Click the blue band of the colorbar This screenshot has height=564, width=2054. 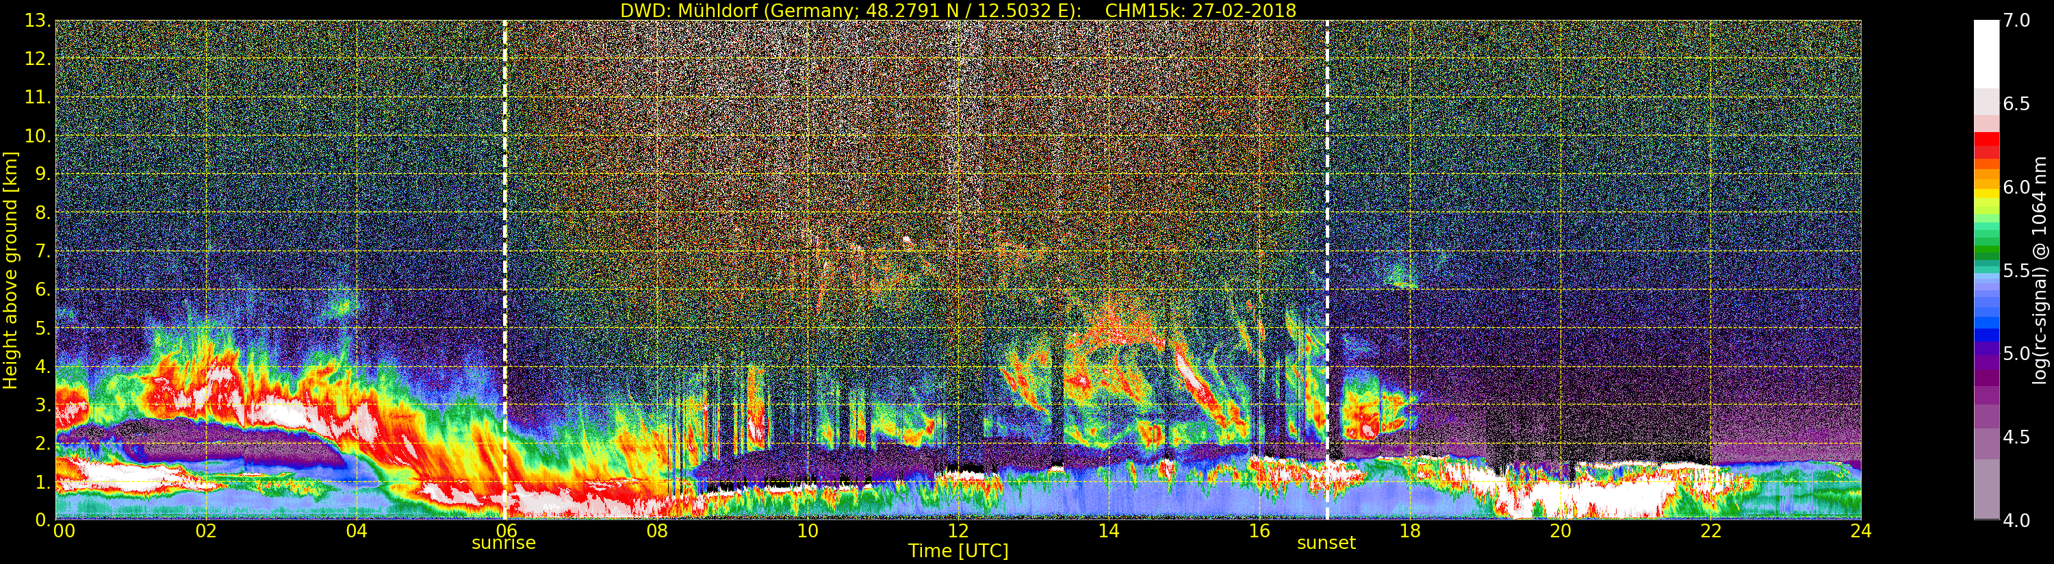[x=1986, y=335]
